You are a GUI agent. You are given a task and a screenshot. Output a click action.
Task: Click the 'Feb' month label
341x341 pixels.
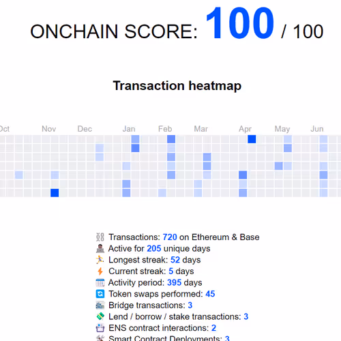click(165, 129)
